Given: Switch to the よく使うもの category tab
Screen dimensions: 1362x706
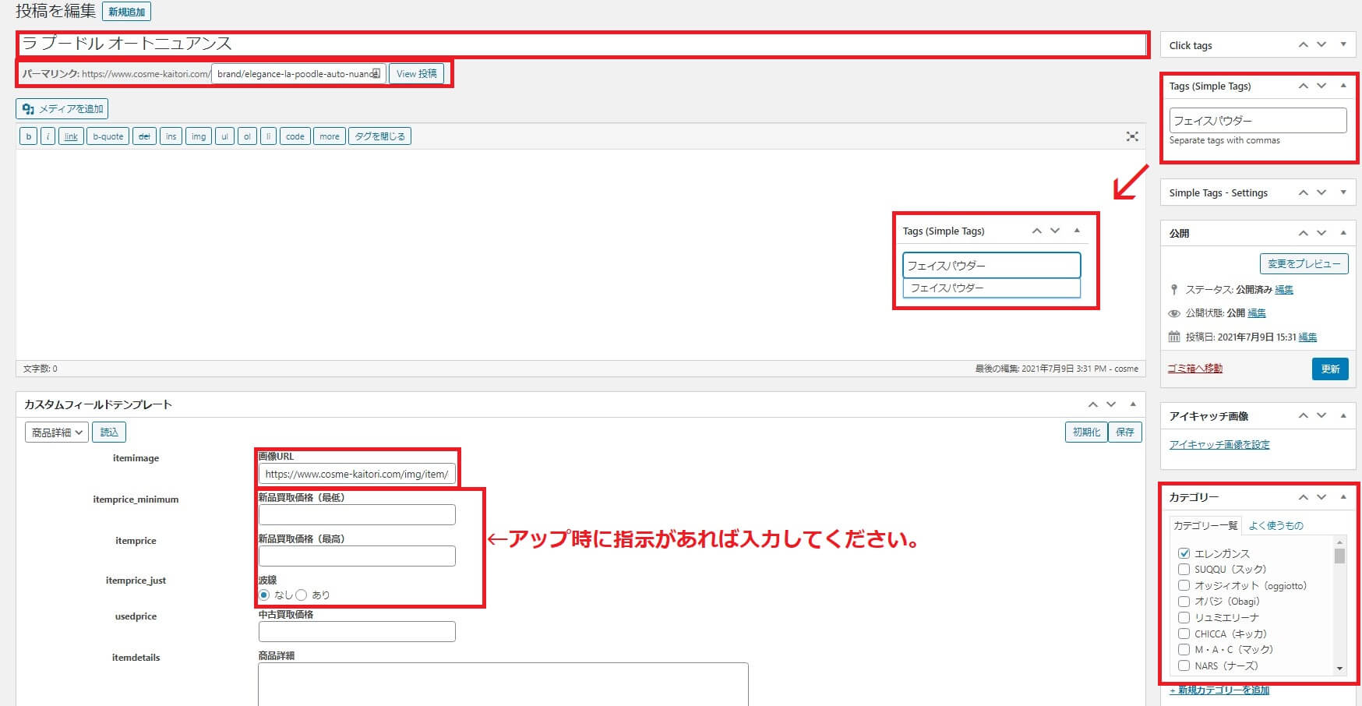Looking at the screenshot, I should [x=1276, y=525].
